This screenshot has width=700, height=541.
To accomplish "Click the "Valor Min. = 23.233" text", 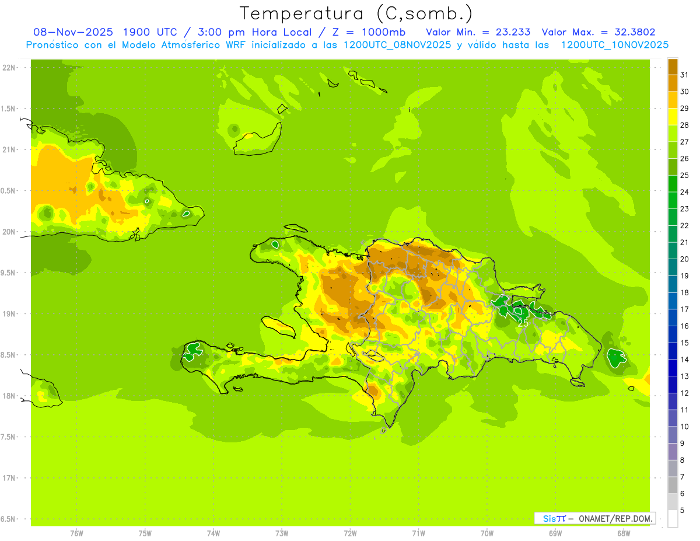I will [478, 32].
